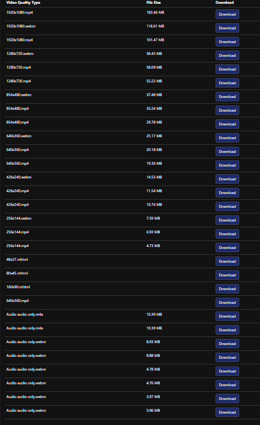Image resolution: width=260 pixels, height=425 pixels.
Task: Download the 4.78 MB audio only webm
Action: tap(227, 372)
